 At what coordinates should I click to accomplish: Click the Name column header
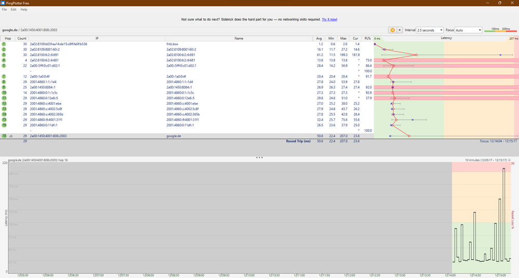coord(238,38)
